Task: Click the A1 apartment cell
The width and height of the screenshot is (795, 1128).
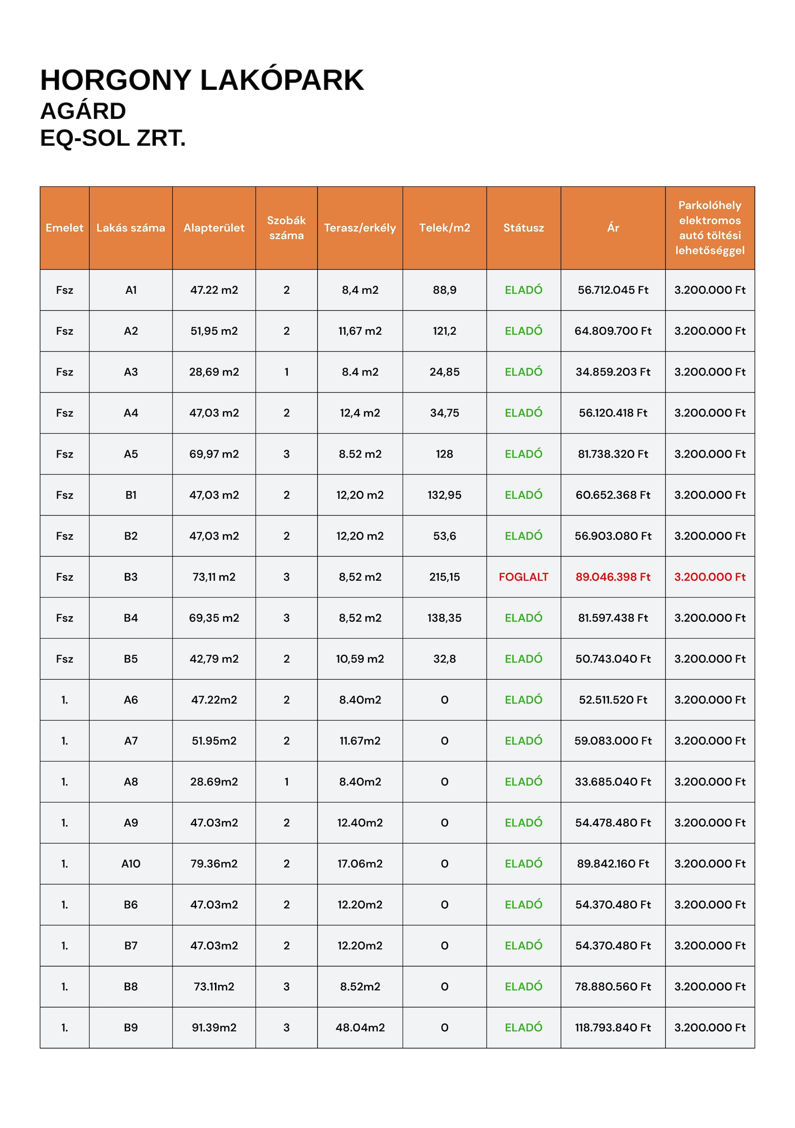Action: [131, 290]
